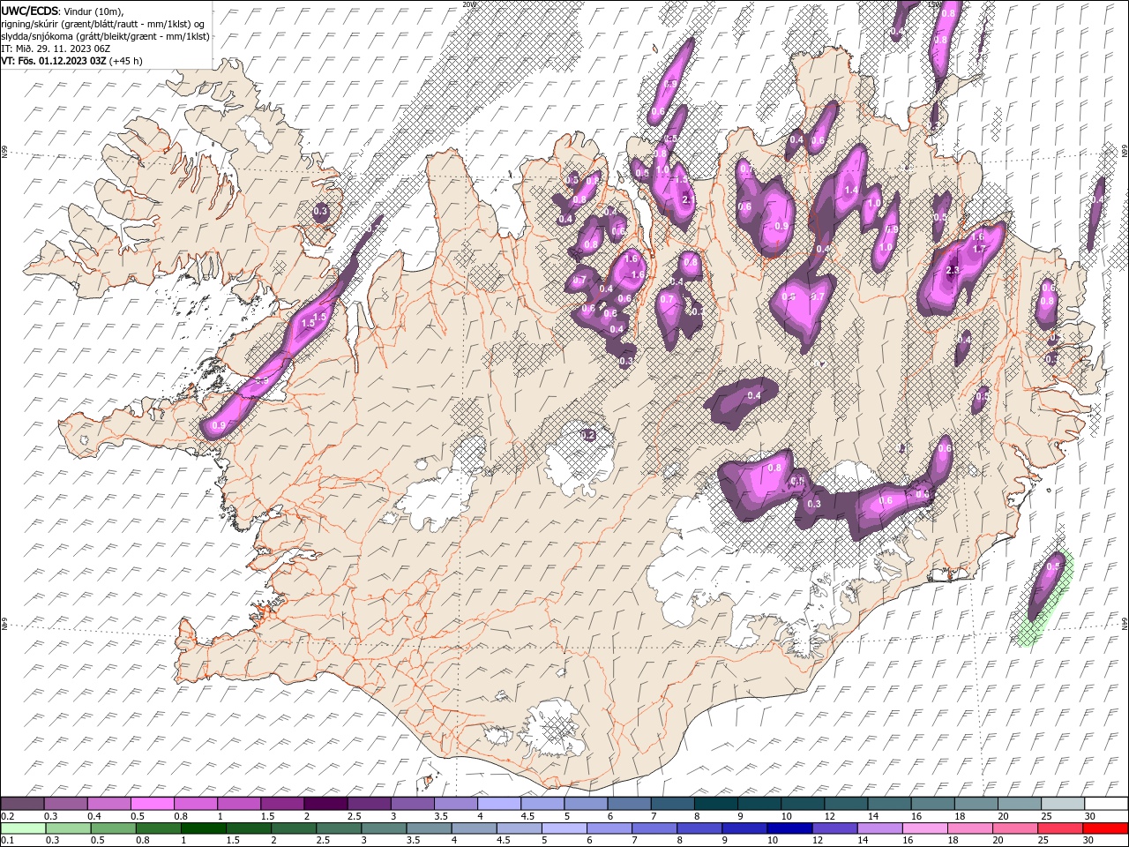
Task: Pick the upper legend swatch labeled 14
Action: [x=890, y=803]
